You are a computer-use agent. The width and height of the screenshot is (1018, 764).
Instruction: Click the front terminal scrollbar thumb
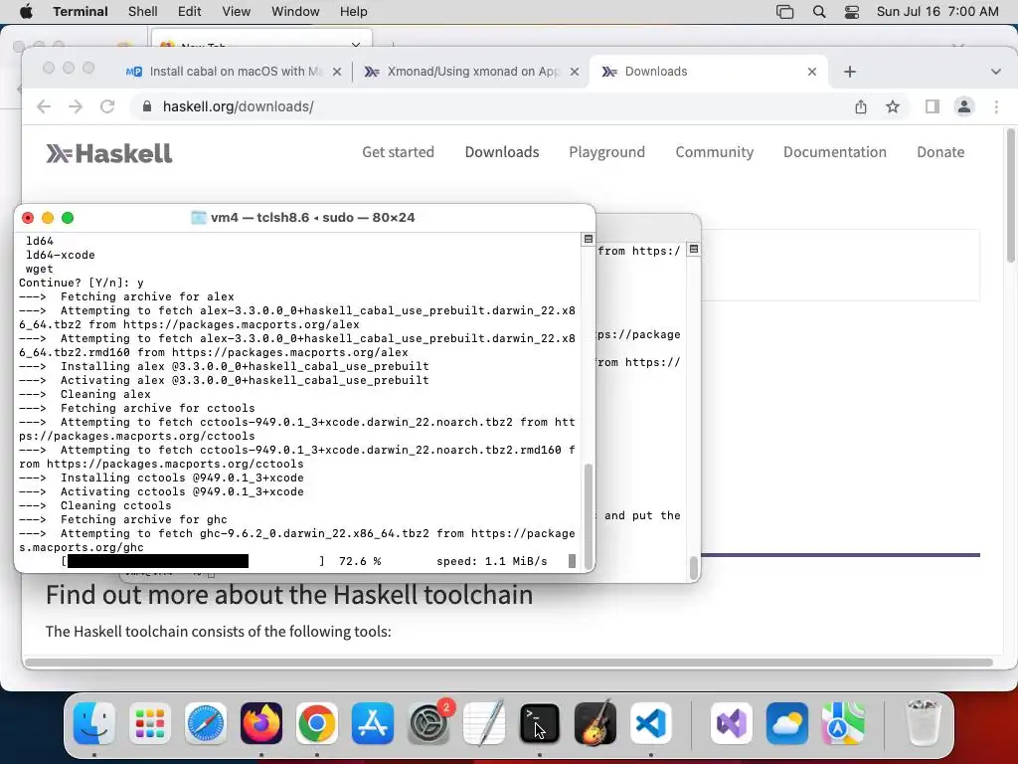point(589,516)
